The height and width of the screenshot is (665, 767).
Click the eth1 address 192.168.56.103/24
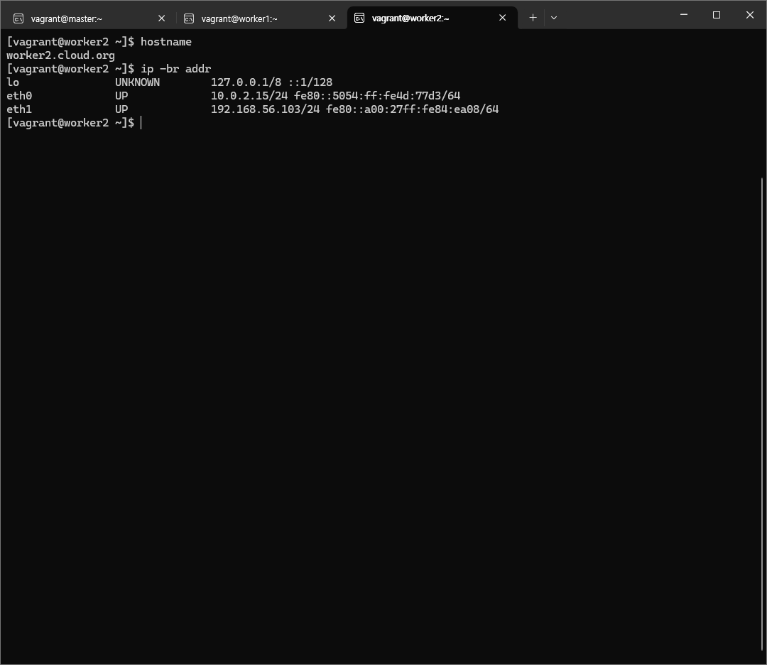pyautogui.click(x=265, y=109)
